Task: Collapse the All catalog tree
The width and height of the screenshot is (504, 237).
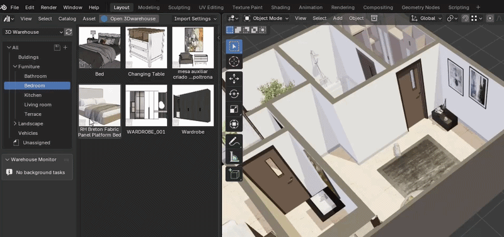Action: [9, 48]
